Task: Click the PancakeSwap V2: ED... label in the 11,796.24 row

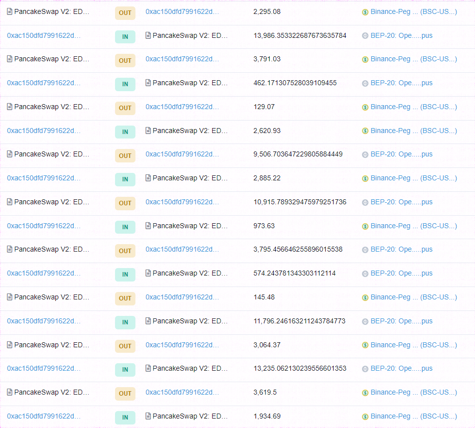Action: [190, 321]
